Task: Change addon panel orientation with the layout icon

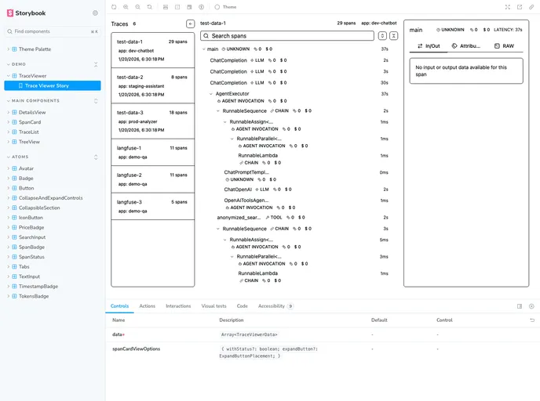Action: click(x=520, y=306)
